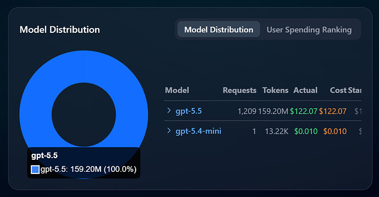Image resolution: width=379 pixels, height=197 pixels.
Task: Click the green $0.010 actual value
Action: (306, 131)
